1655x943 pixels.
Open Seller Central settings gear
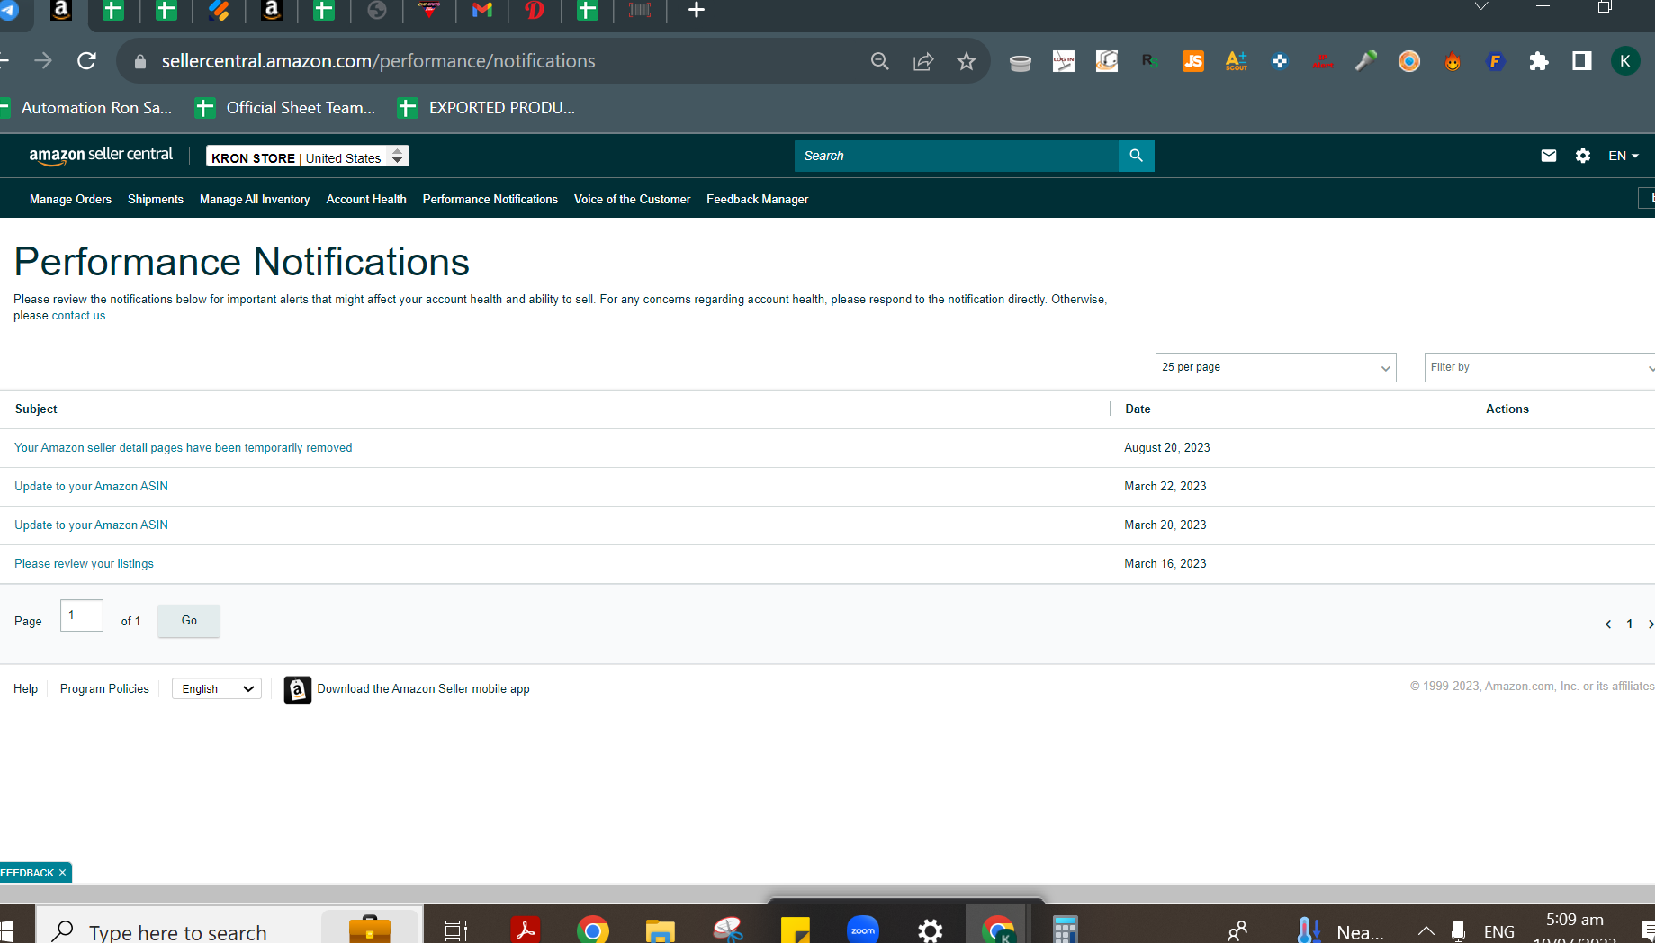(x=1583, y=156)
